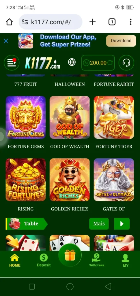Viewport: 140px width, 296px height.
Task: Select the Golden Riches game tile
Action: (x=70, y=180)
